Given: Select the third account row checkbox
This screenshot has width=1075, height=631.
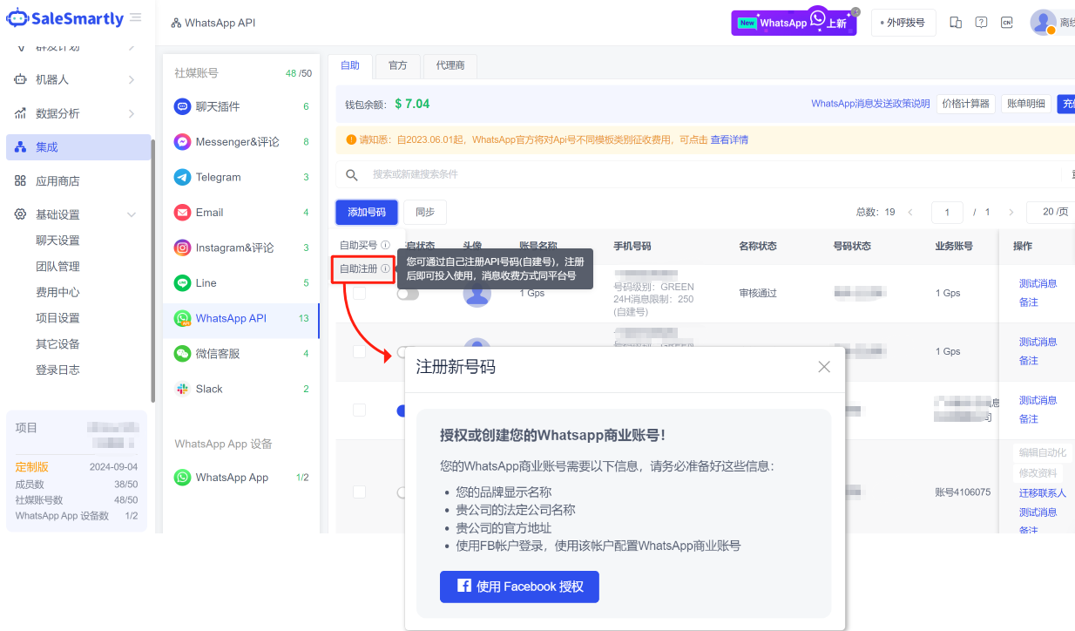Looking at the screenshot, I should point(359,410).
